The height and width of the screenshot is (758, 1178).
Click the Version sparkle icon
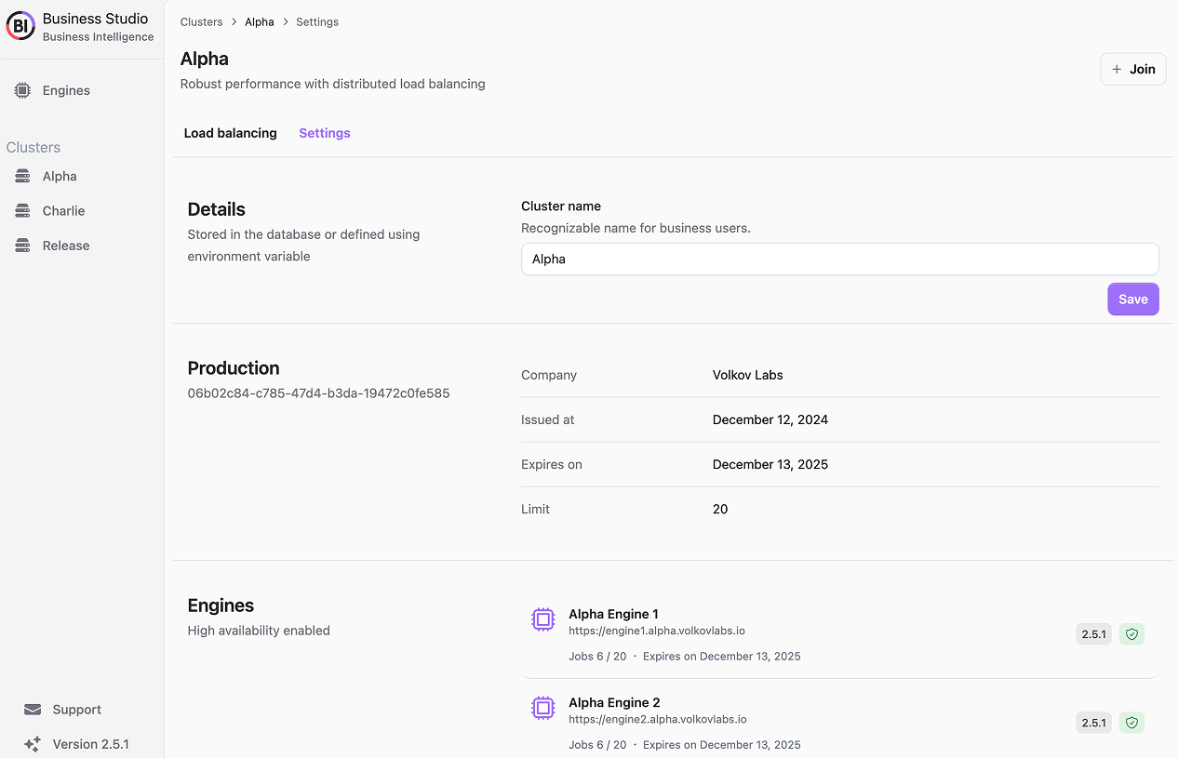33,744
